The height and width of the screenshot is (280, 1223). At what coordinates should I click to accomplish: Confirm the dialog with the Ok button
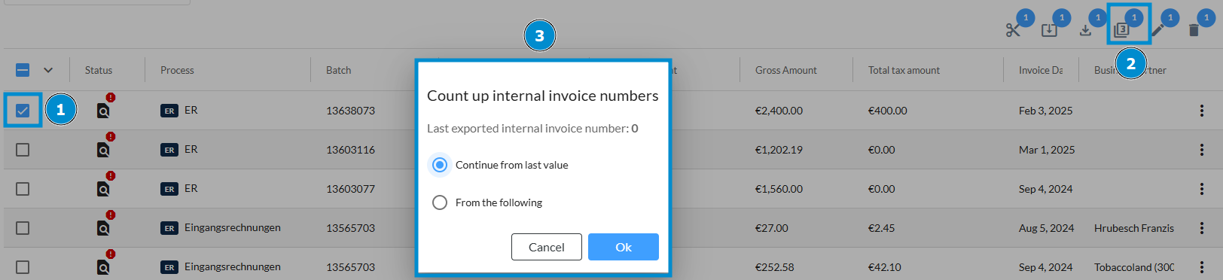(x=624, y=247)
